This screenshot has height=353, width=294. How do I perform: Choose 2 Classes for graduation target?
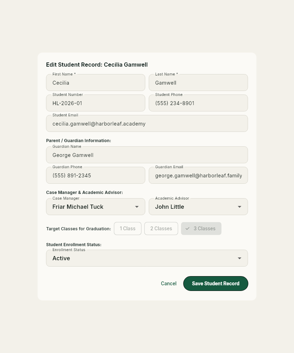[x=161, y=229]
